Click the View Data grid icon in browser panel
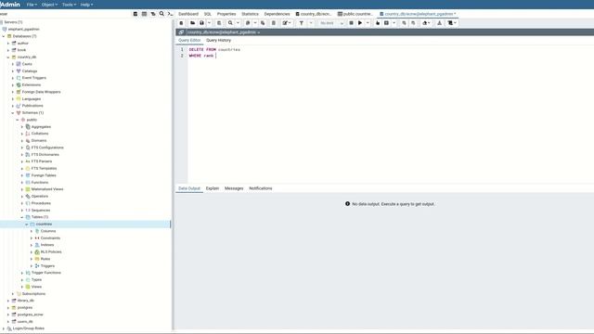 click(145, 14)
